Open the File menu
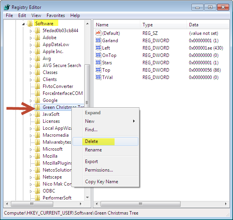The height and width of the screenshot is (220, 233). [x=9, y=15]
